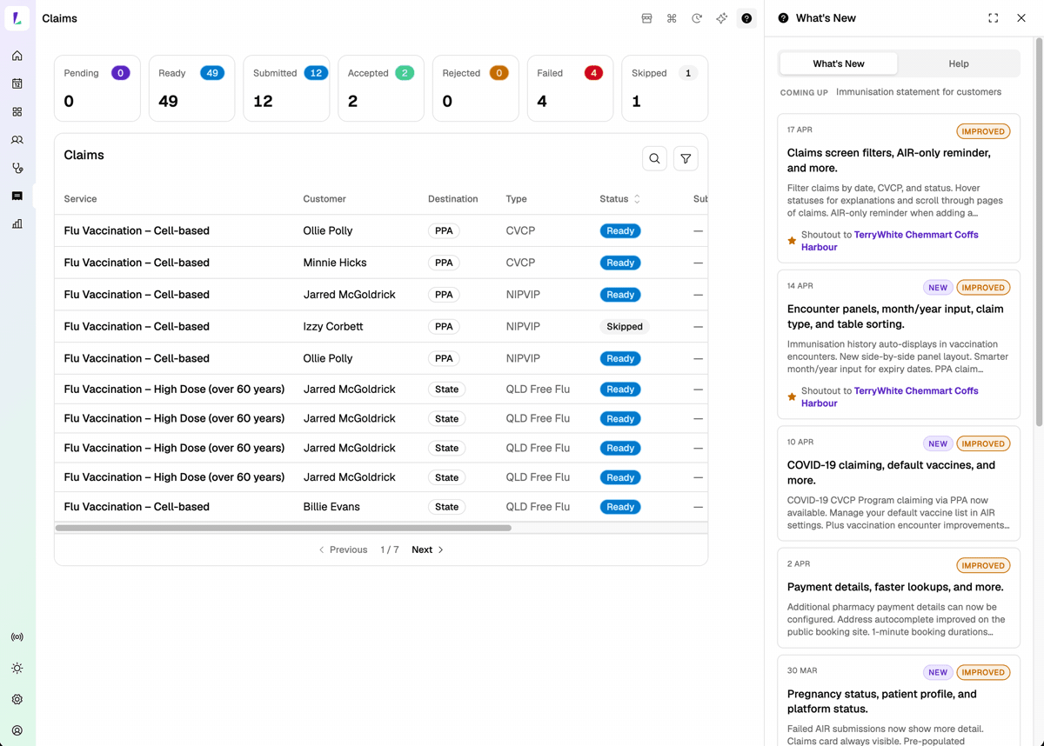Click PPA badge in Minnie Hicks row

(444, 263)
